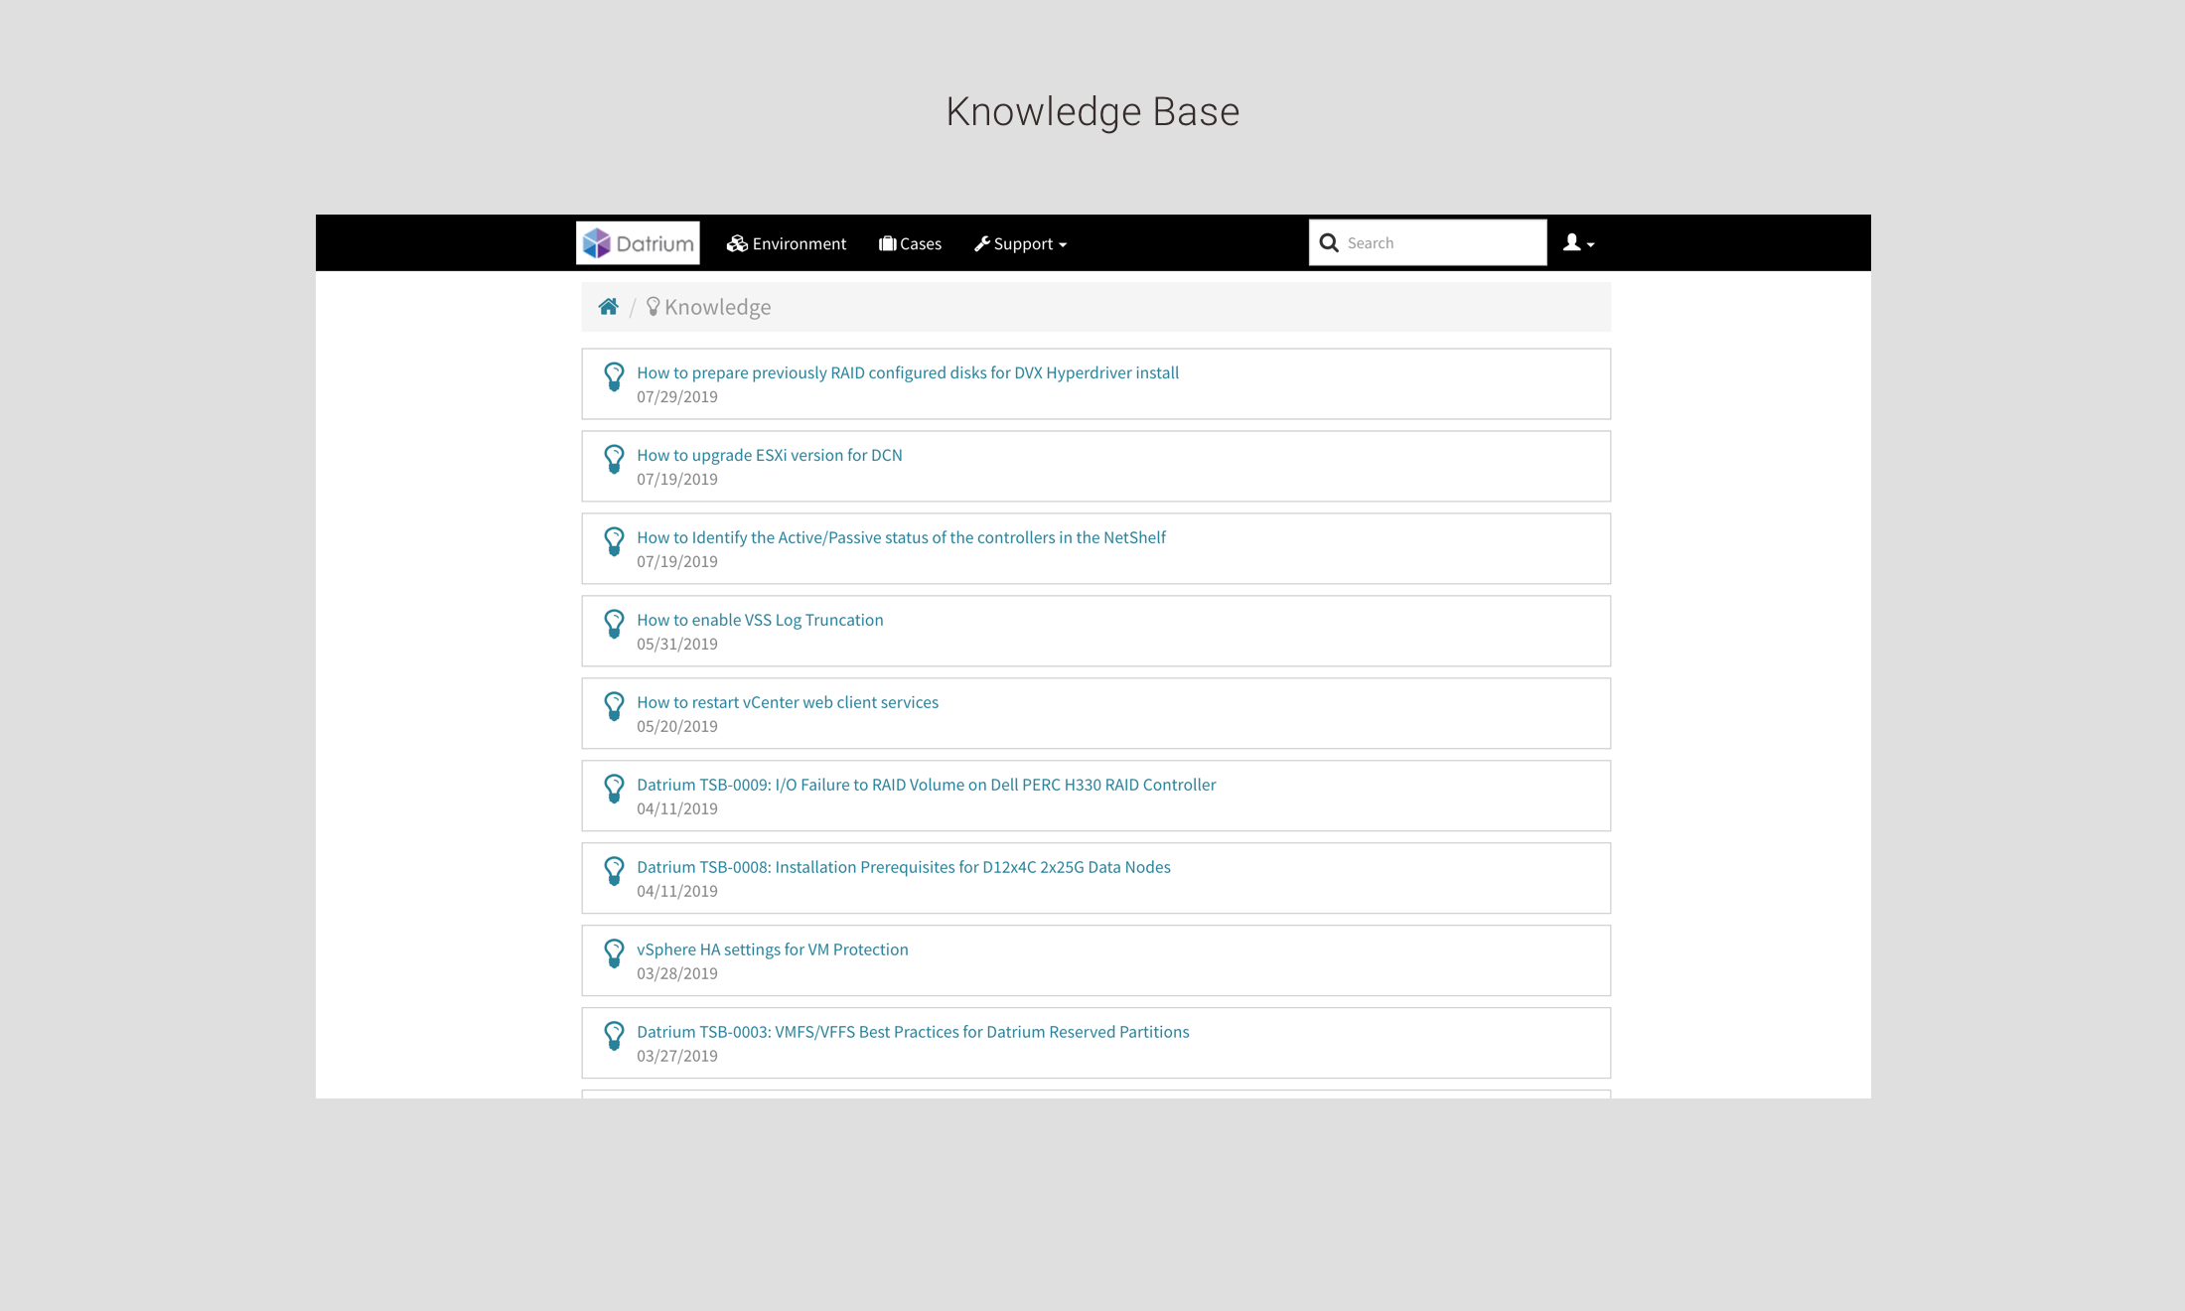Click lightbulb icon beside VSS Log Truncation
The height and width of the screenshot is (1311, 2185).
(614, 624)
